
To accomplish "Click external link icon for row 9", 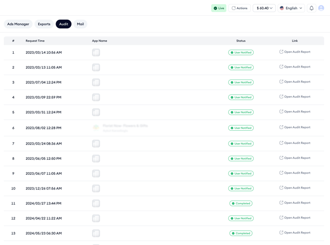I will (282, 173).
